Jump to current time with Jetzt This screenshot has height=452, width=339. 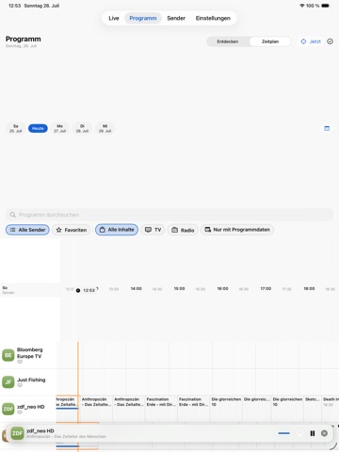coord(311,41)
